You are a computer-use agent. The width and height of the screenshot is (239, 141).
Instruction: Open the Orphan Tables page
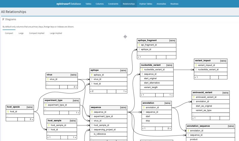click(146, 4)
